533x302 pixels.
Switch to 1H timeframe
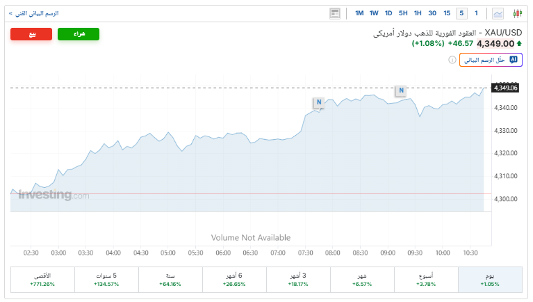(x=418, y=13)
